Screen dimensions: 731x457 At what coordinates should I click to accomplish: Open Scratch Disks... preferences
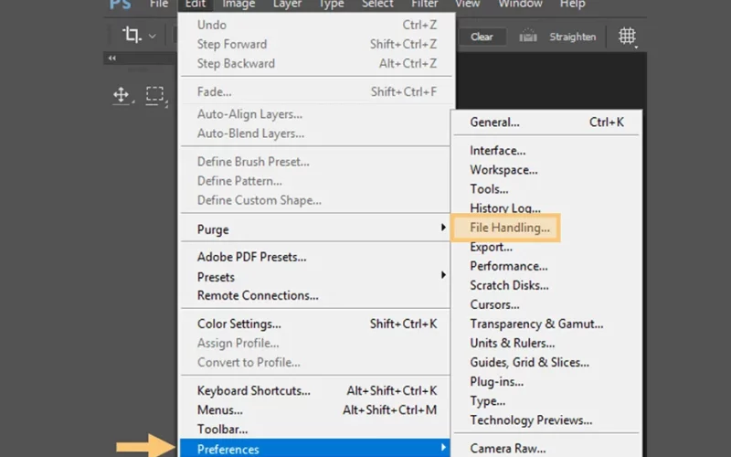coord(546,285)
